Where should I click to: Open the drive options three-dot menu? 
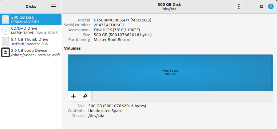click(x=239, y=6)
